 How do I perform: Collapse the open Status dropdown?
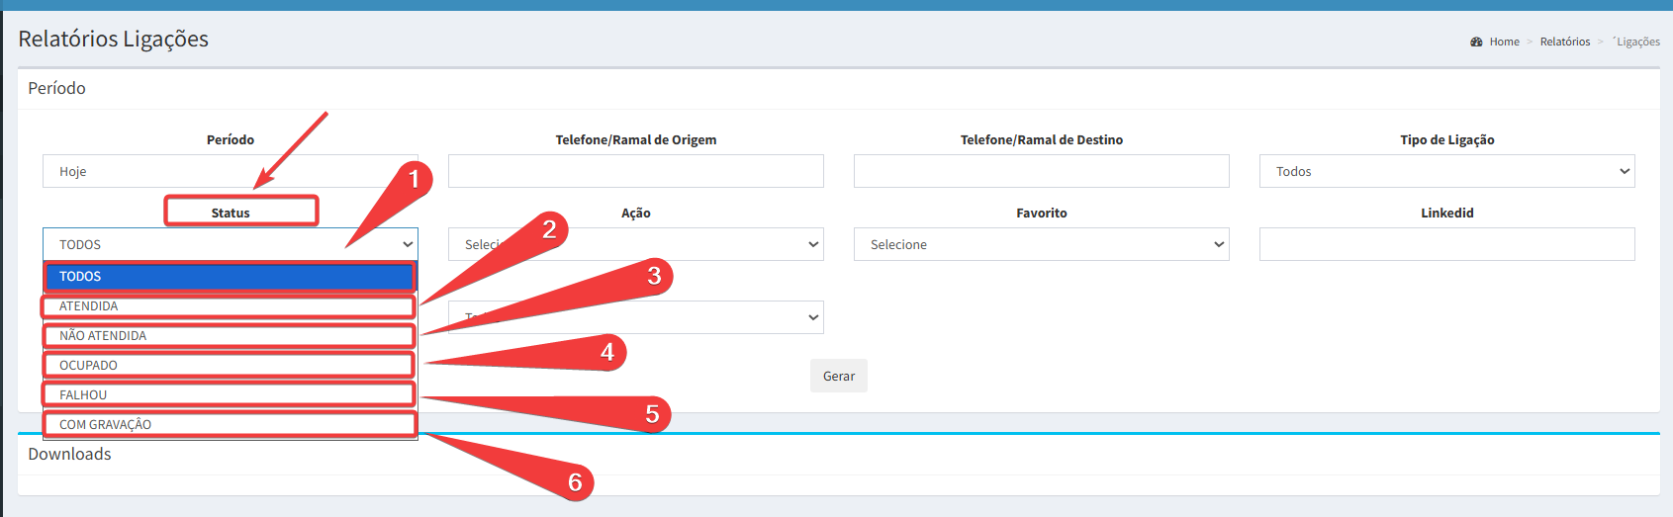pyautogui.click(x=230, y=244)
